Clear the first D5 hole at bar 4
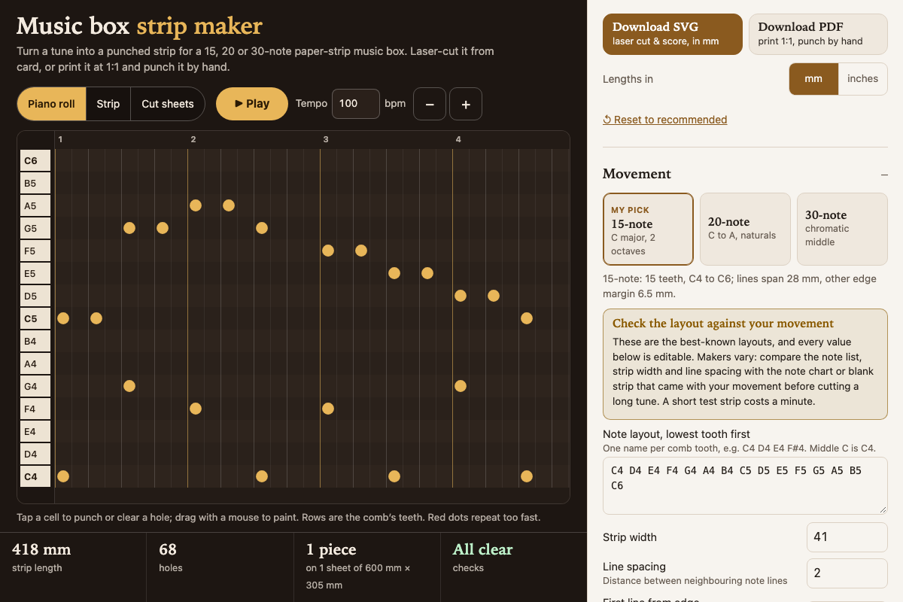The width and height of the screenshot is (903, 602). tap(461, 296)
